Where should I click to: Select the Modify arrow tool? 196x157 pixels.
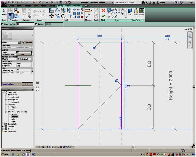click(x=4, y=12)
